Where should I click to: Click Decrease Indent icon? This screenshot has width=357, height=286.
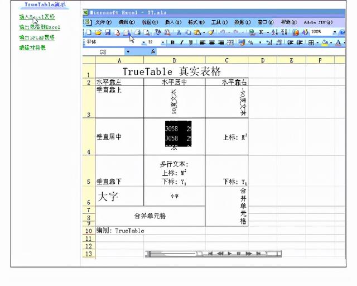[x=290, y=42]
